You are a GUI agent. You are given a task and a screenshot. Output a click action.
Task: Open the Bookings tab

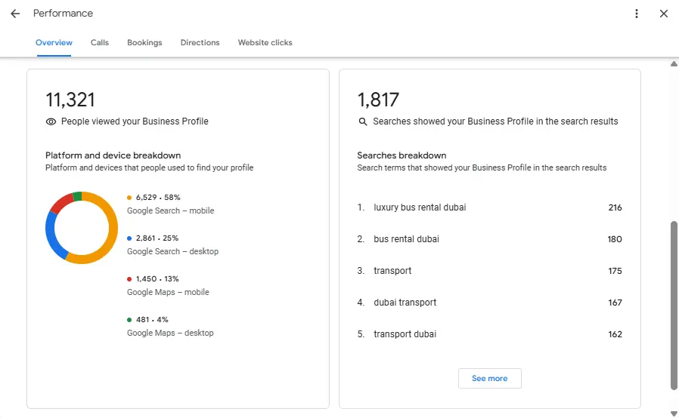144,43
